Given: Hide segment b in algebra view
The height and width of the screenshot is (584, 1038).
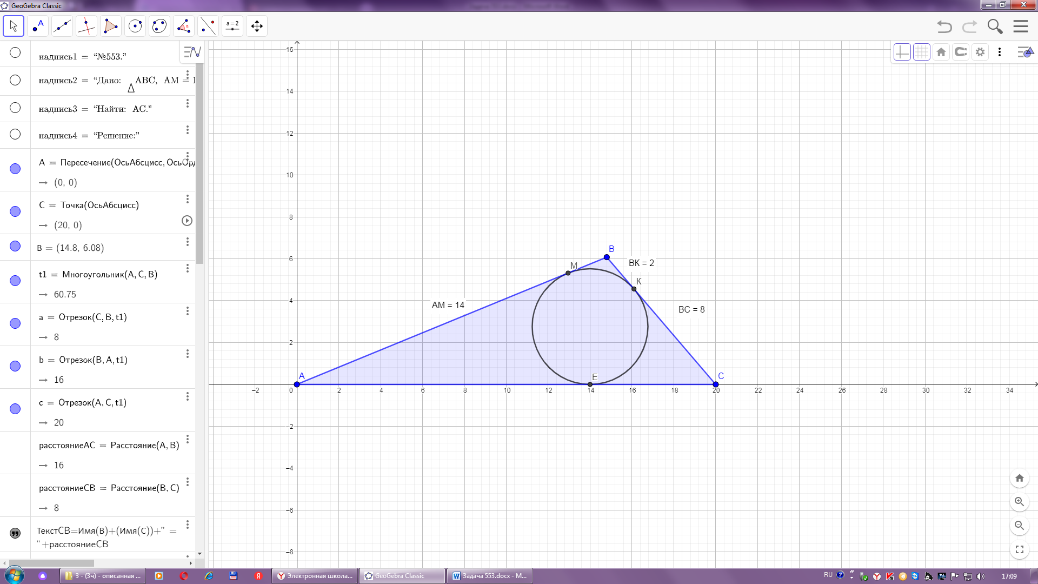Looking at the screenshot, I should [15, 366].
